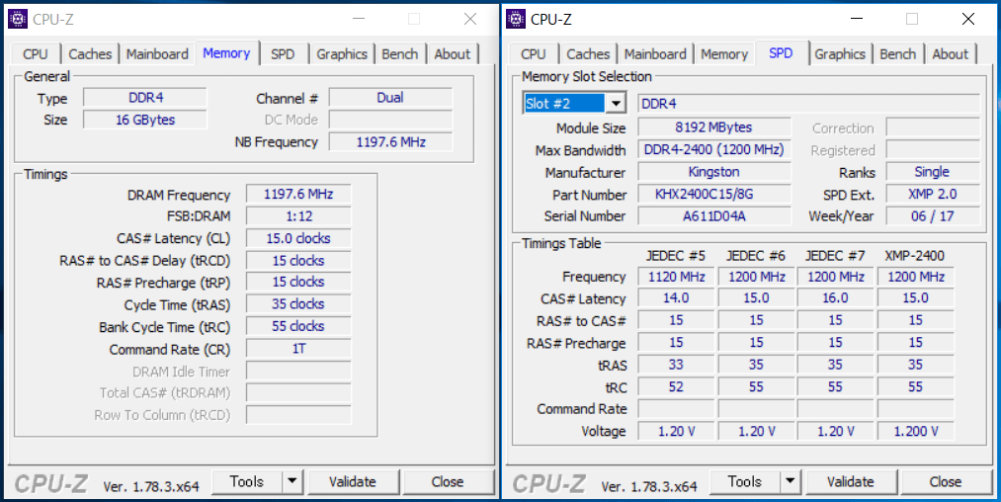Viewport: 1001px width, 502px height.
Task: Click the FSB:DRAM 1:12 value
Action: pos(298,216)
